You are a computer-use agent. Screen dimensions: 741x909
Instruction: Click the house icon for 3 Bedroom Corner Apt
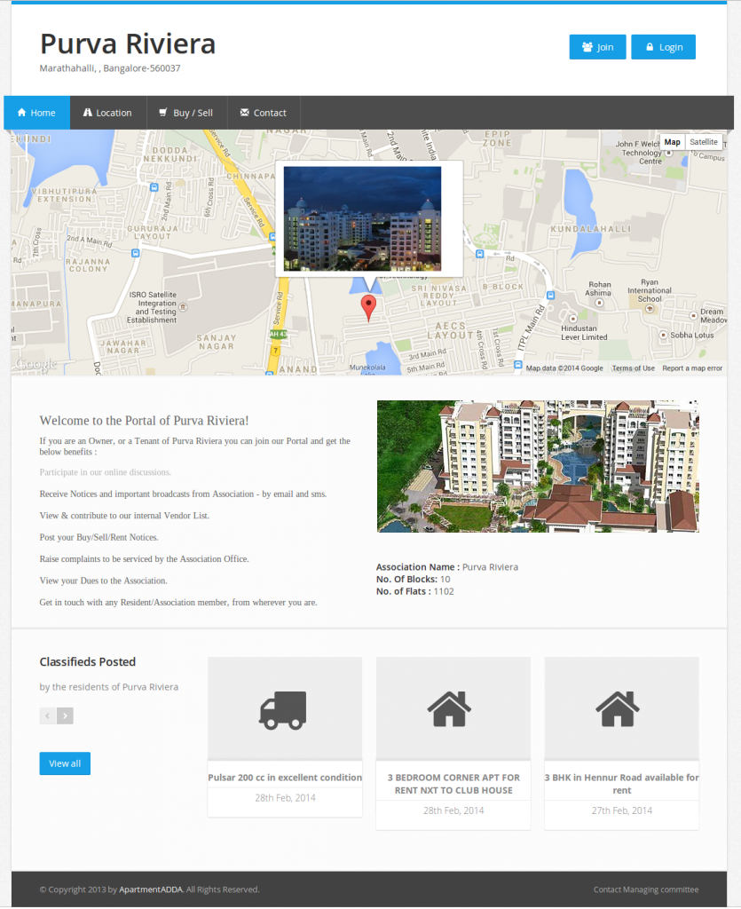coord(450,709)
